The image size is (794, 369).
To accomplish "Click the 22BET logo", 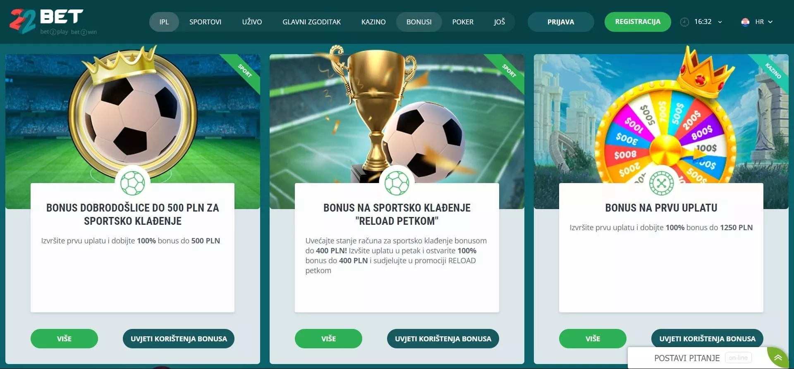I will tap(53, 21).
